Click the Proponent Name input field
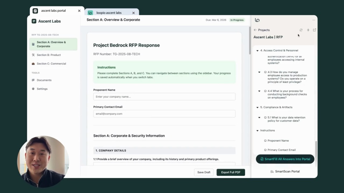The width and height of the screenshot is (344, 193). pos(164,97)
